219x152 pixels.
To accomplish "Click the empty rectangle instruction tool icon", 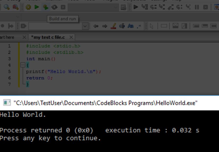I will [164, 26].
